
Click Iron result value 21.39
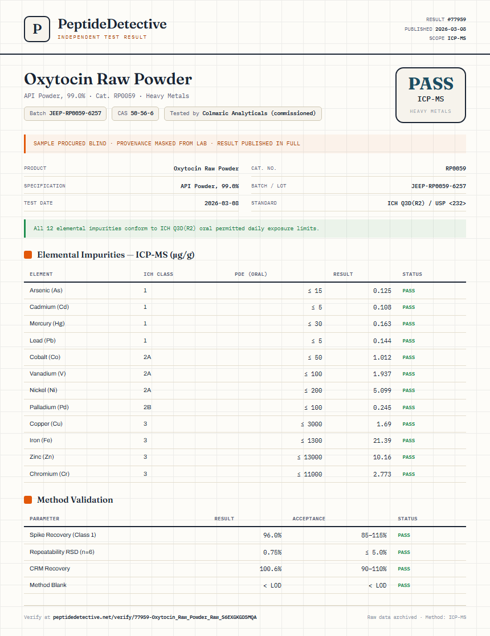pyautogui.click(x=382, y=441)
